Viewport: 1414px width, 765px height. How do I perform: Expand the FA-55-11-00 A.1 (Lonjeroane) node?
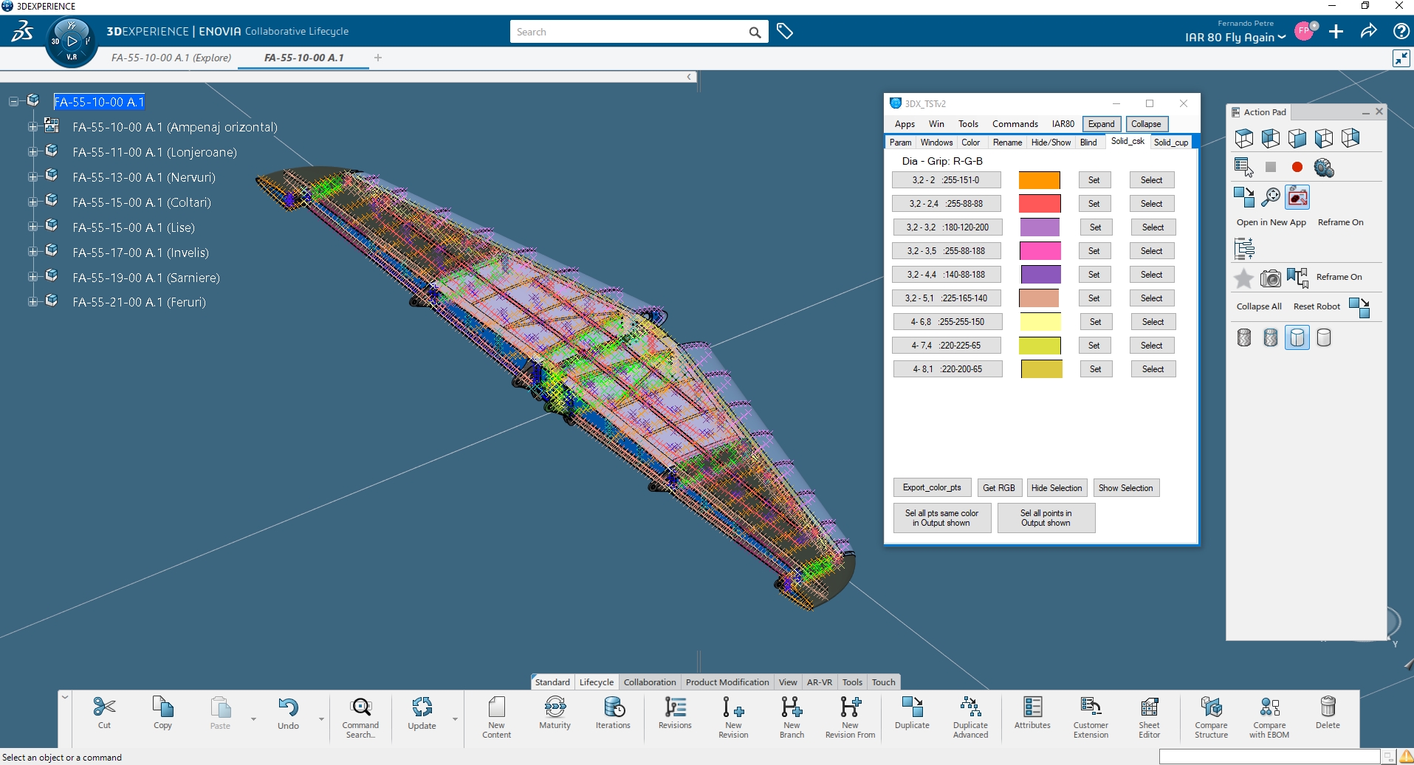(32, 152)
